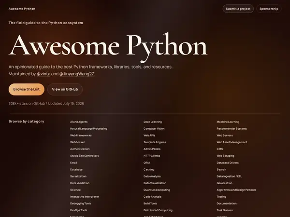Jump to the Search category
290x217 pixels.
point(221,170)
